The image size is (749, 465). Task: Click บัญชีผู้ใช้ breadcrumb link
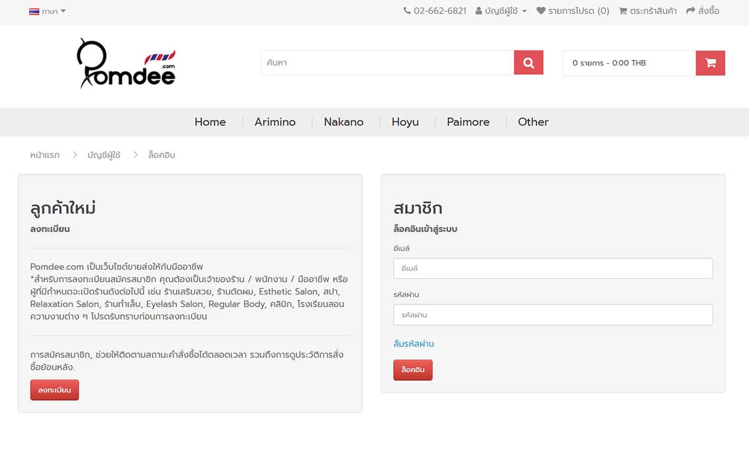click(x=104, y=155)
